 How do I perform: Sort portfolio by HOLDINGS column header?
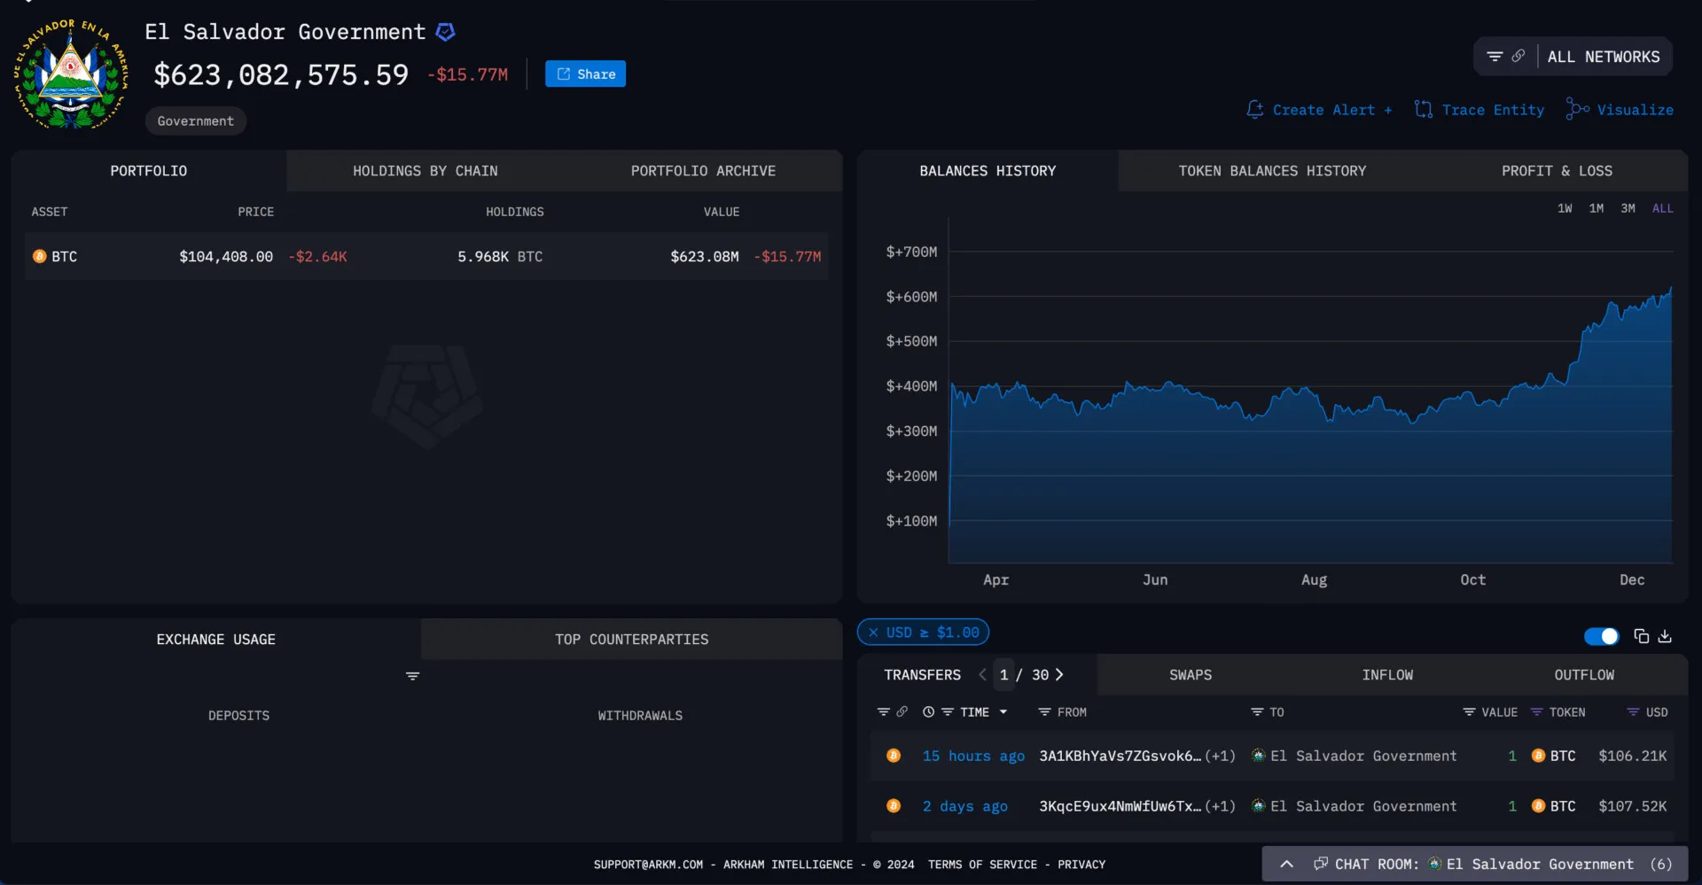tap(515, 212)
